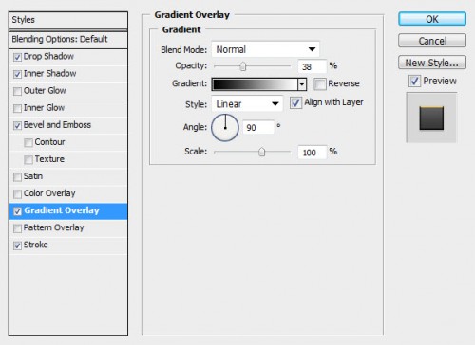The height and width of the screenshot is (345, 475).
Task: Select the Color Overlay label
Action: pos(49,193)
